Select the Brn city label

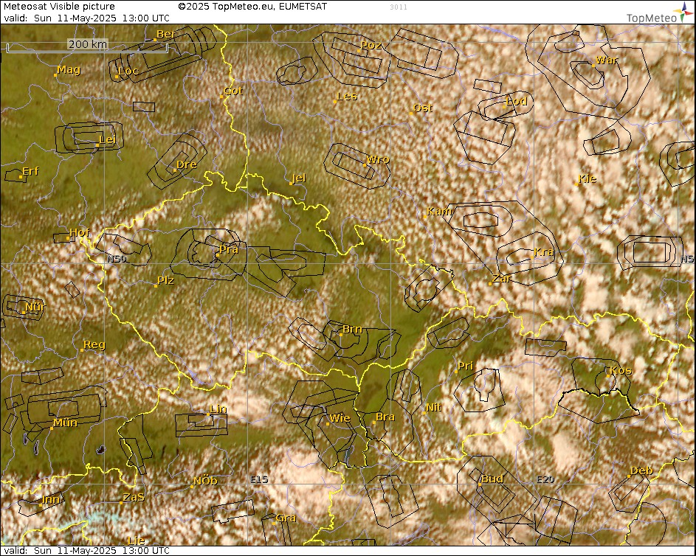pos(353,329)
